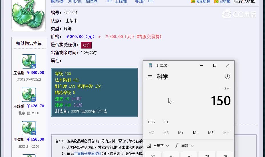
Task: Click the 法术防御 +21 attribute line
Action: coord(67,80)
